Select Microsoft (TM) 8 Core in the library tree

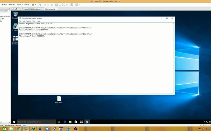[x=5, y=17]
